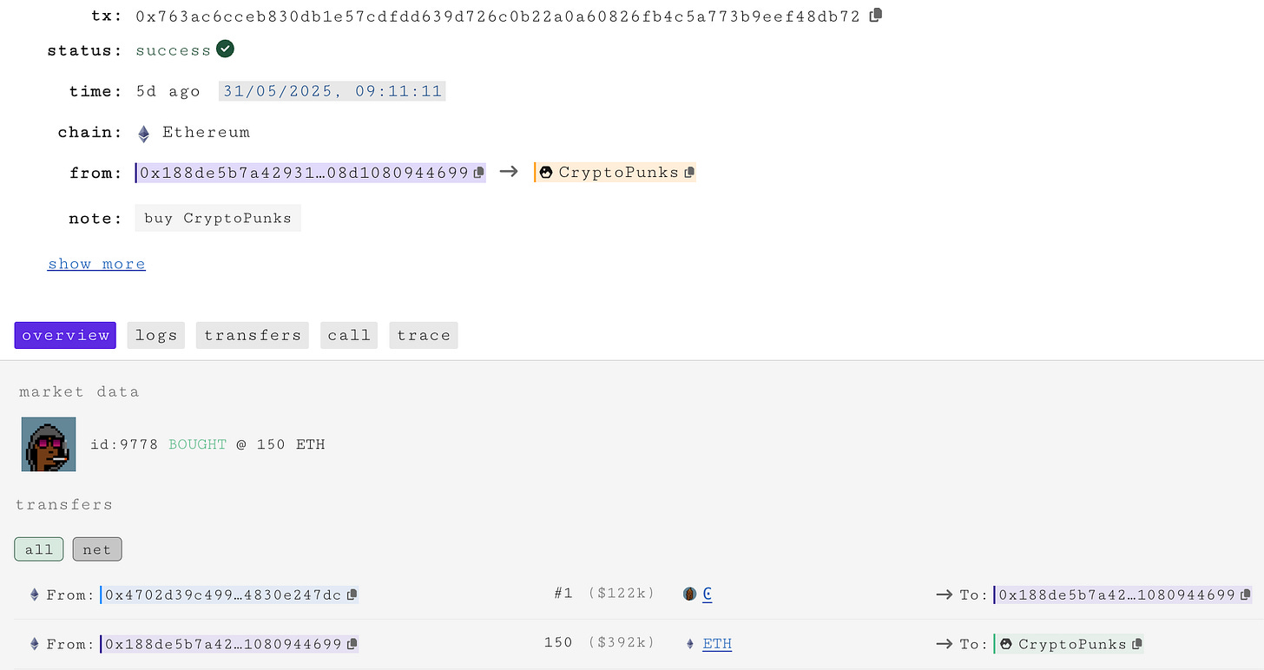Open the transfers tab

point(253,335)
